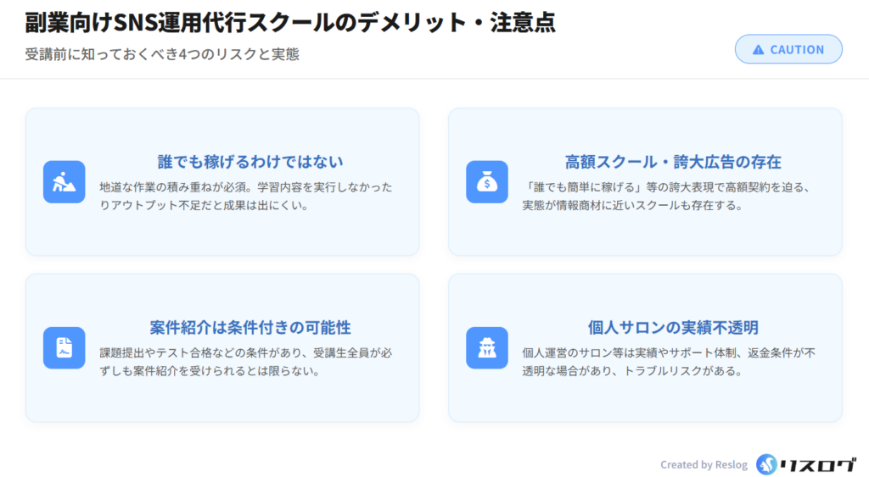
Task: Click the signed contract document icon
Action: pos(64,347)
